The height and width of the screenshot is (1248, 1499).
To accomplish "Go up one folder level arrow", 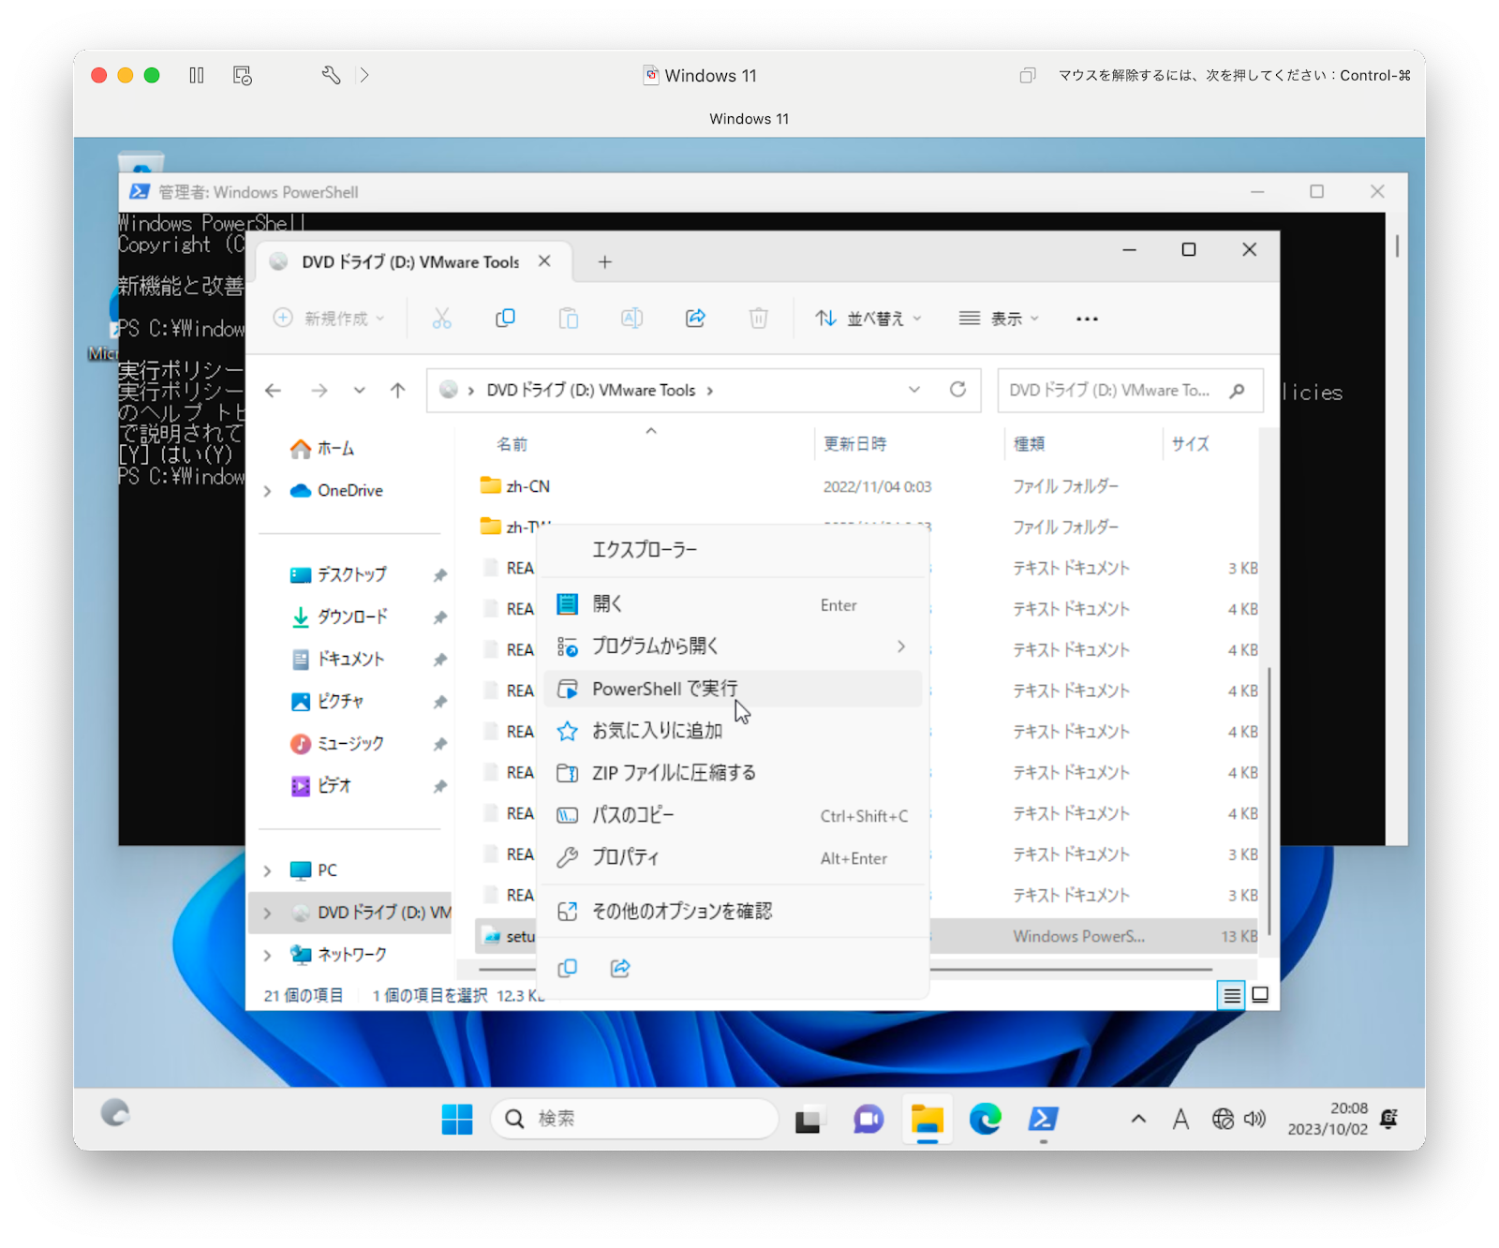I will click(398, 391).
